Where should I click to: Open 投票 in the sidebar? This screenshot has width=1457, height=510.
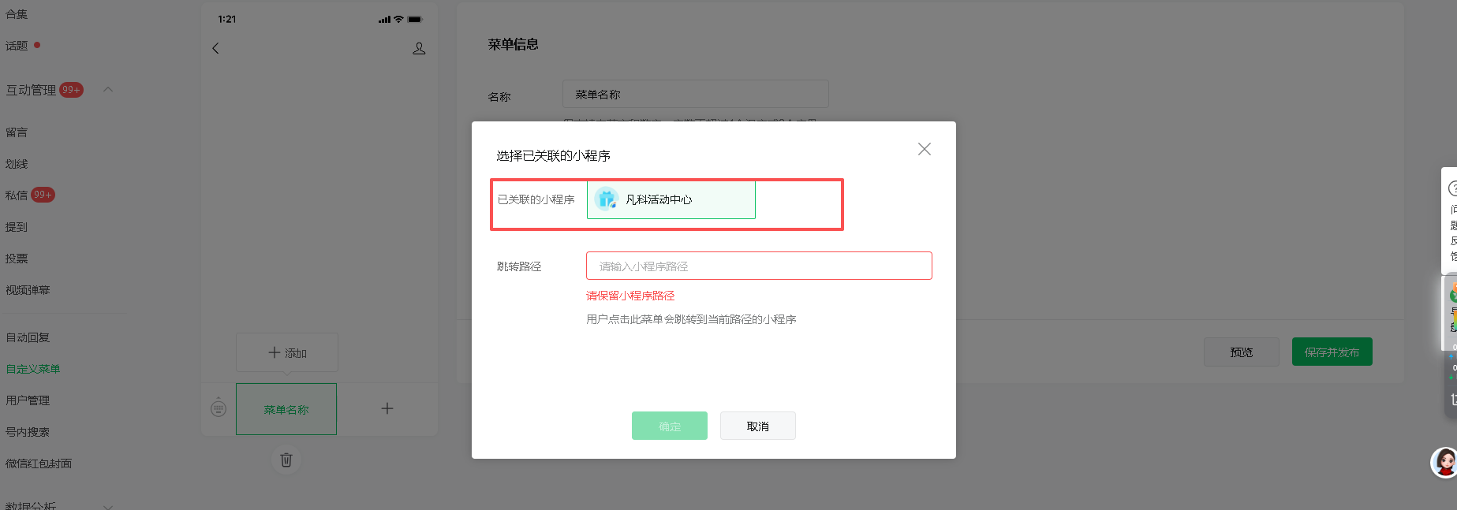(x=17, y=259)
